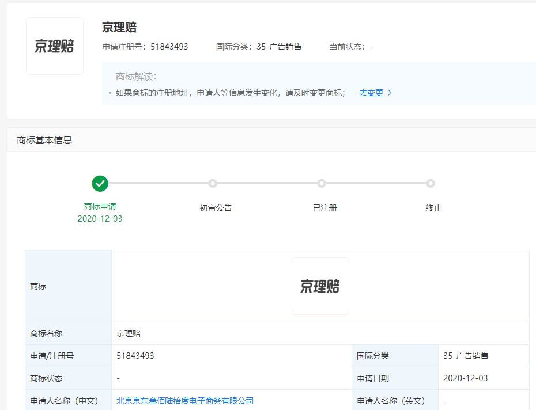Click the 已注册 step label

point(324,208)
